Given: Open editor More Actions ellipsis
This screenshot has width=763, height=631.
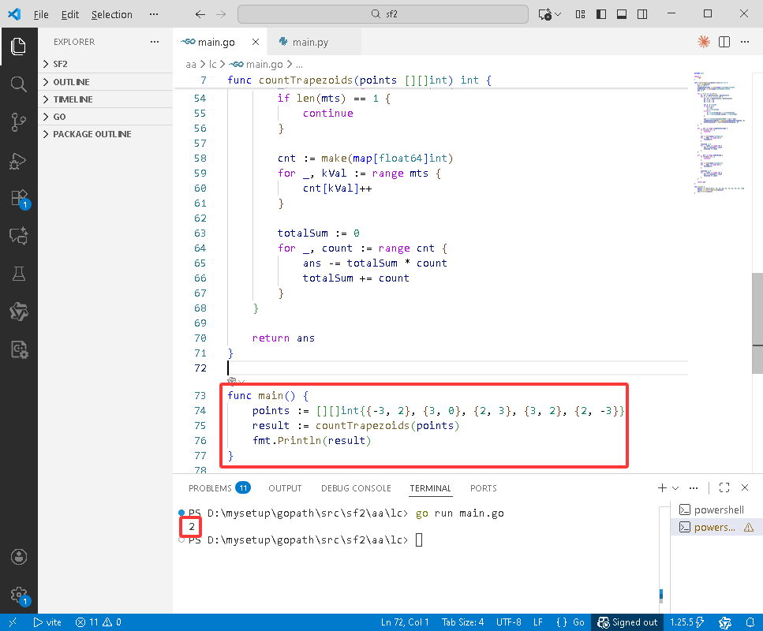Looking at the screenshot, I should point(745,42).
